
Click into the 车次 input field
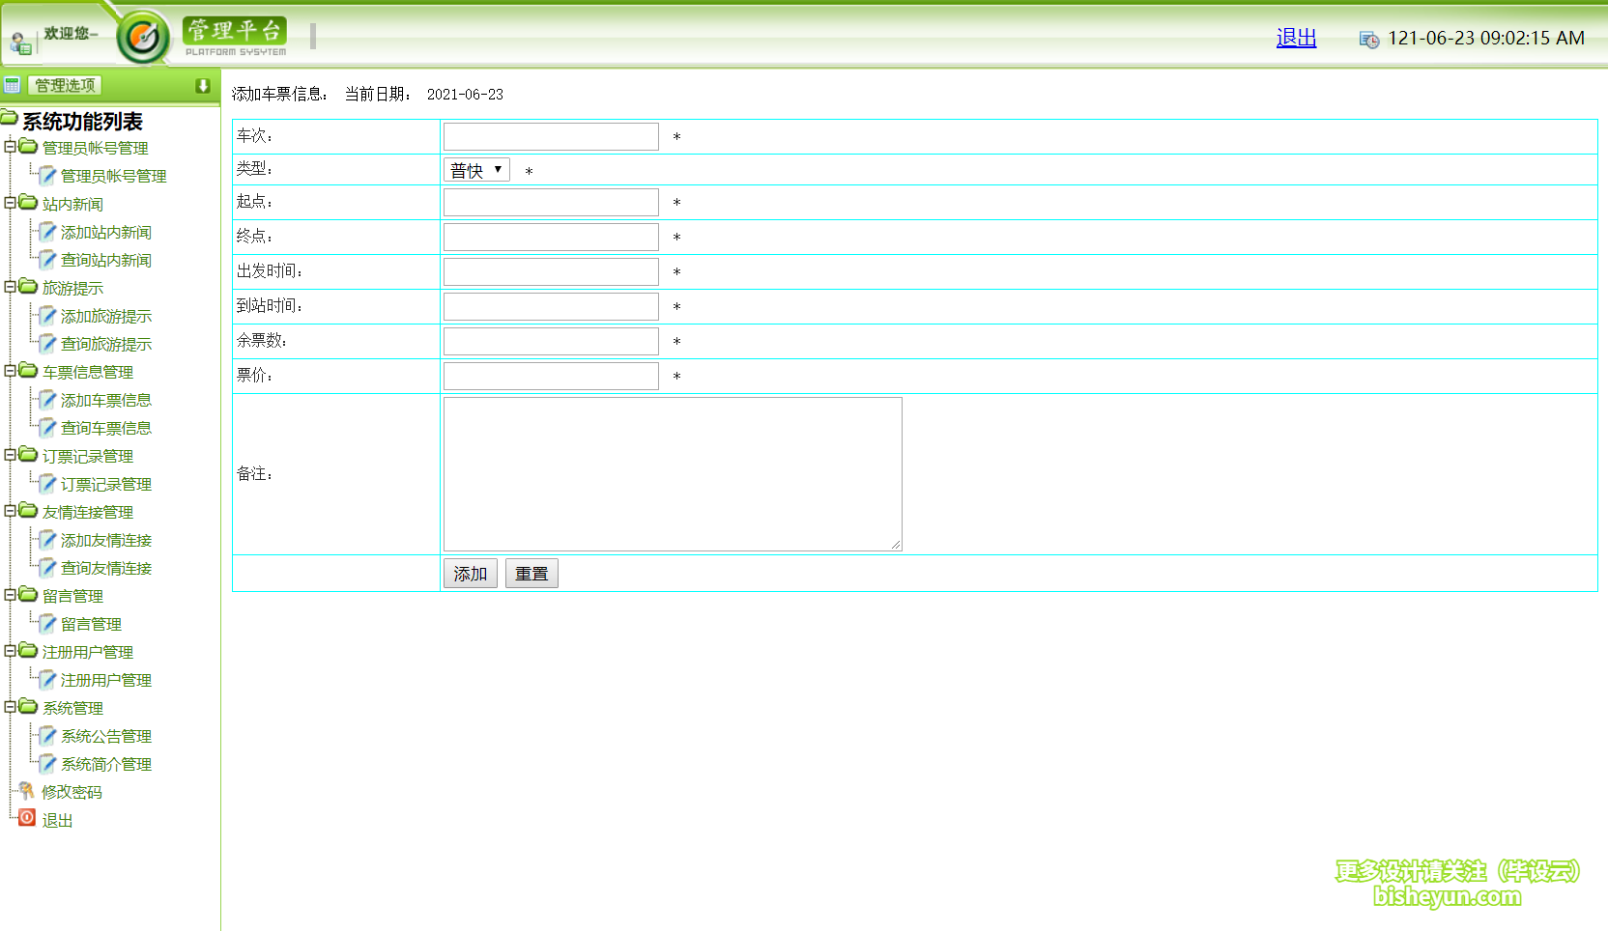point(551,136)
